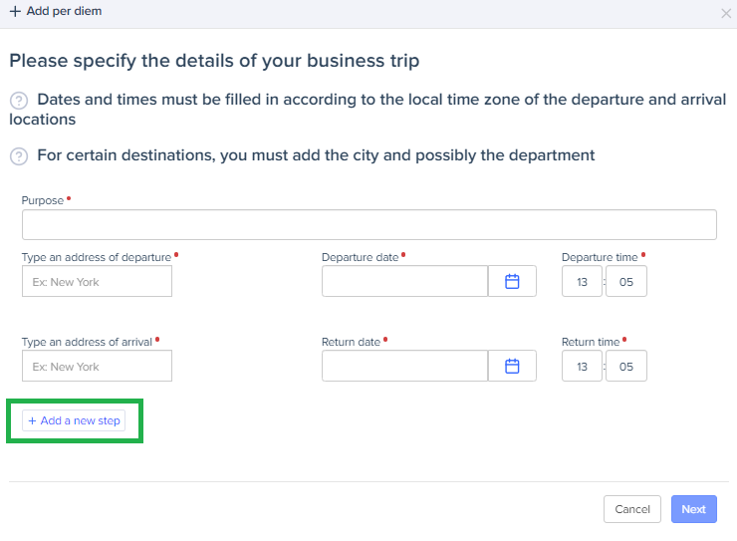Image resolution: width=737 pixels, height=541 pixels.
Task: Click the Departure date text field
Action: [404, 282]
